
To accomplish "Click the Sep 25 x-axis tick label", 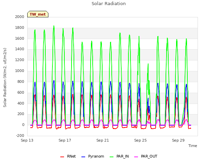I will click(140, 140).
